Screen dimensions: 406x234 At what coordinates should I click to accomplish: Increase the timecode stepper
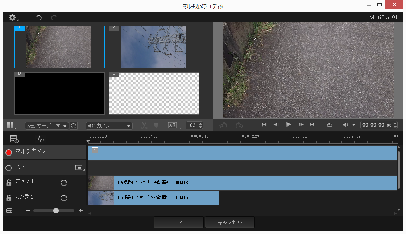[x=395, y=123]
